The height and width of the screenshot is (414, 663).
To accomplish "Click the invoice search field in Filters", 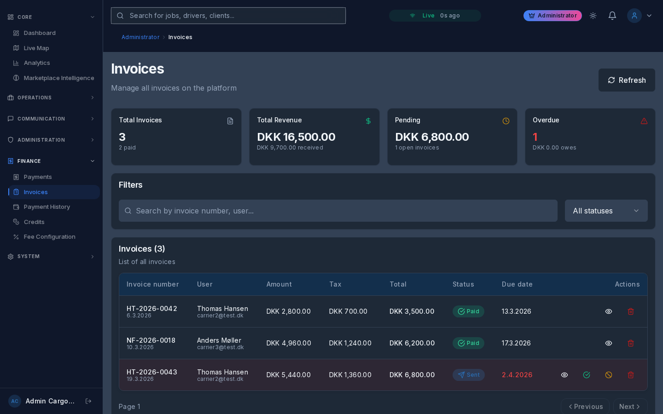I will pyautogui.click(x=338, y=211).
